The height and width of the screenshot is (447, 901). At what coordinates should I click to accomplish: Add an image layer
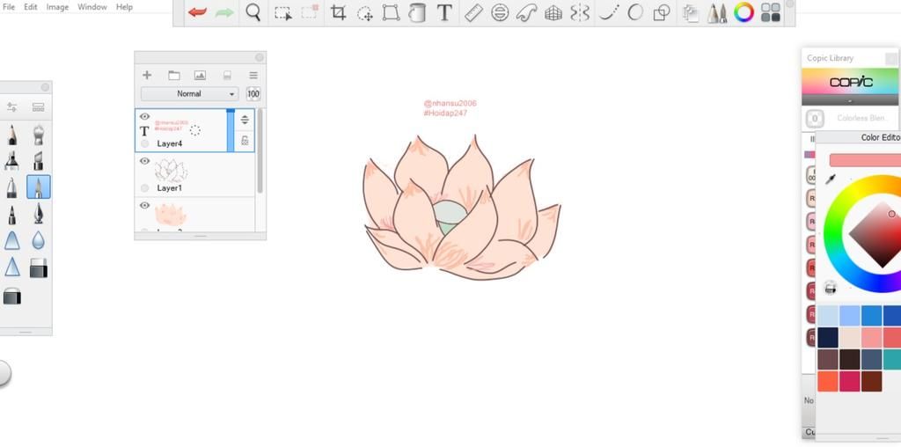(x=200, y=76)
